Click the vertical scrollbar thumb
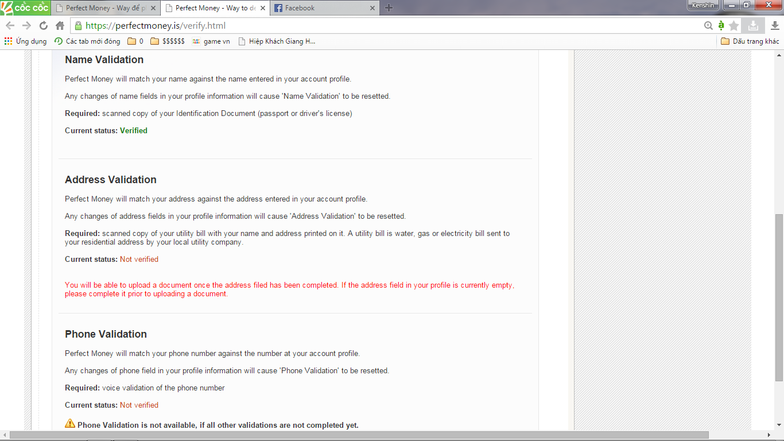Image resolution: width=784 pixels, height=441 pixels. coord(779,297)
